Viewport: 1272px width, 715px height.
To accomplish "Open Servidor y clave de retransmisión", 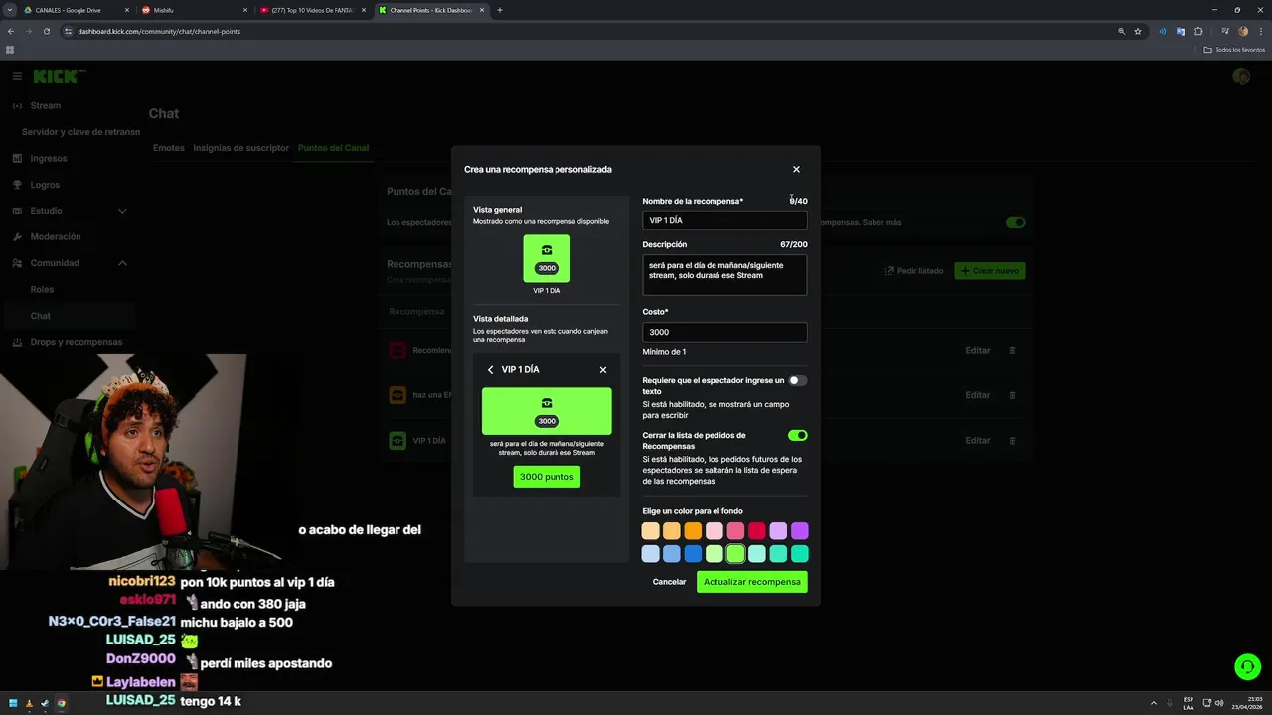I will click(x=80, y=132).
